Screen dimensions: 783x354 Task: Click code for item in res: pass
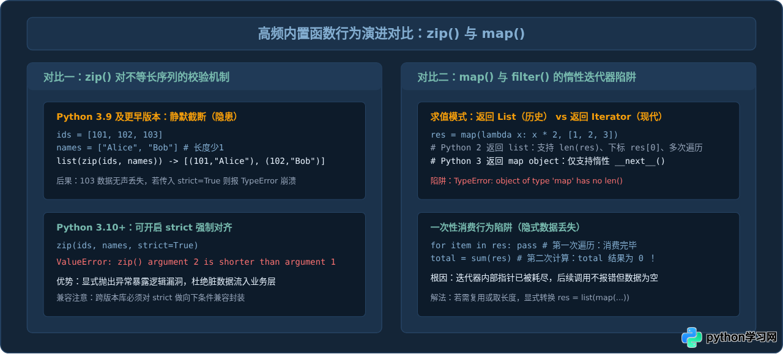[x=534, y=245]
